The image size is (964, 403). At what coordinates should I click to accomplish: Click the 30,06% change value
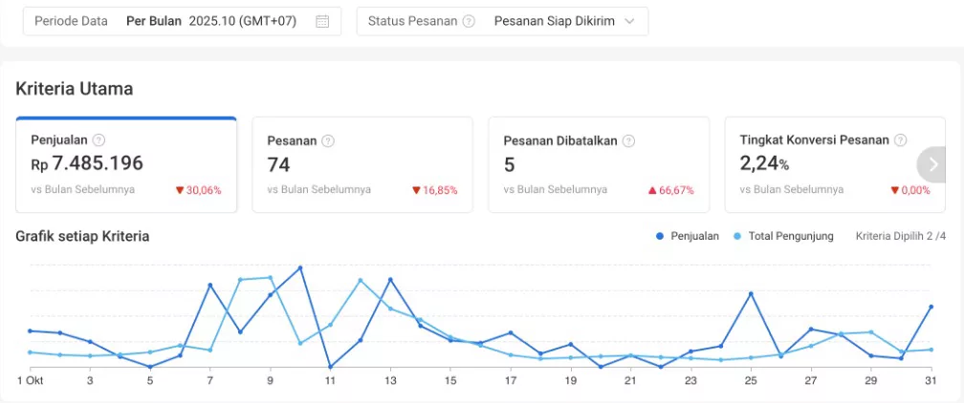pos(204,190)
